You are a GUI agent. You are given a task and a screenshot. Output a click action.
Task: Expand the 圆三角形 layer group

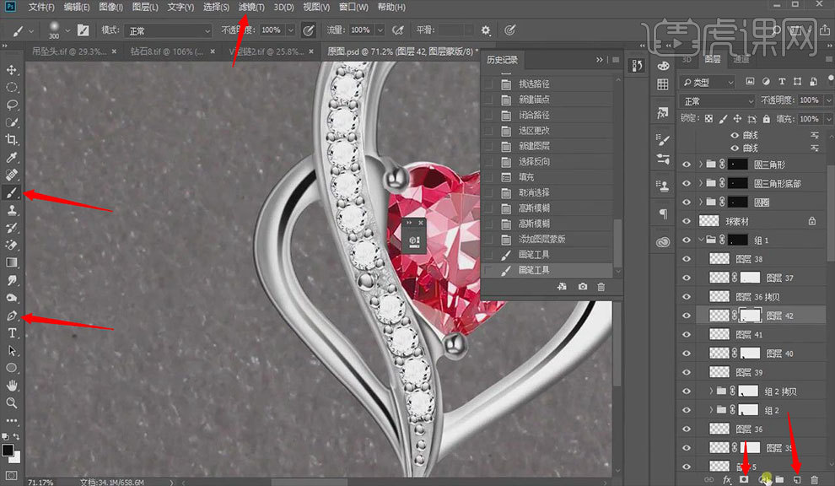[x=702, y=165]
